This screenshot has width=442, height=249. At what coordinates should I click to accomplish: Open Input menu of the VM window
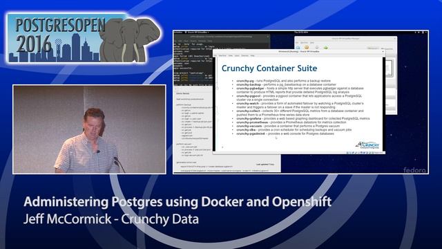(237, 55)
